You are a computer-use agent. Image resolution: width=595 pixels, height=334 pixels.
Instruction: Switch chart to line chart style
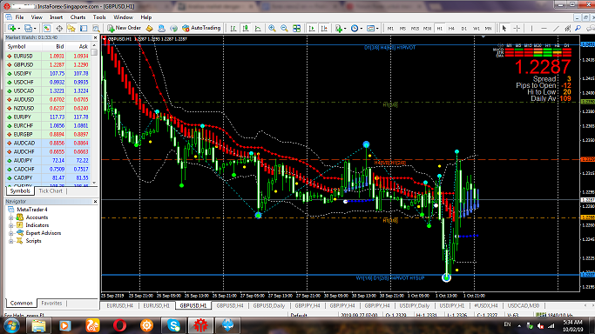(258, 29)
